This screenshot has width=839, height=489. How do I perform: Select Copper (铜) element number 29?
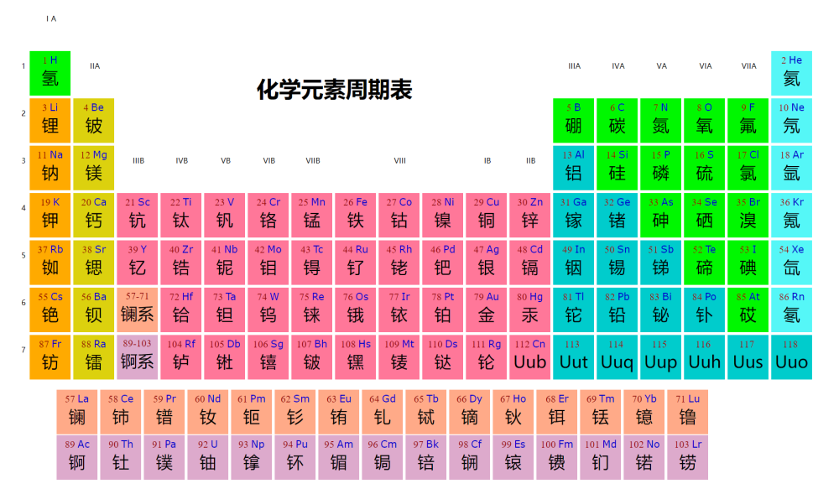point(486,216)
